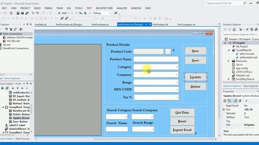Viewport: 259px width, 145px height.
Task: Collapse the GroupBox4 node in Document Outline
Action: [x=3, y=107]
